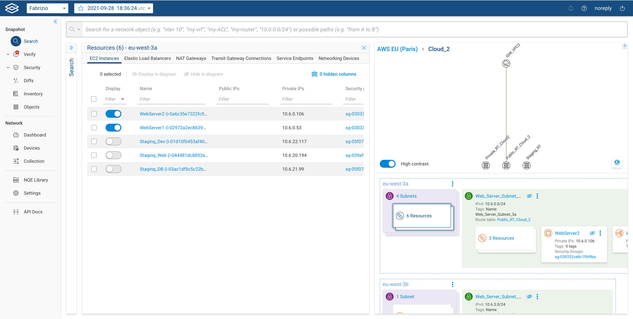Click the IGW_VPC2 internet gateway node
The image size is (633, 319).
click(506, 63)
